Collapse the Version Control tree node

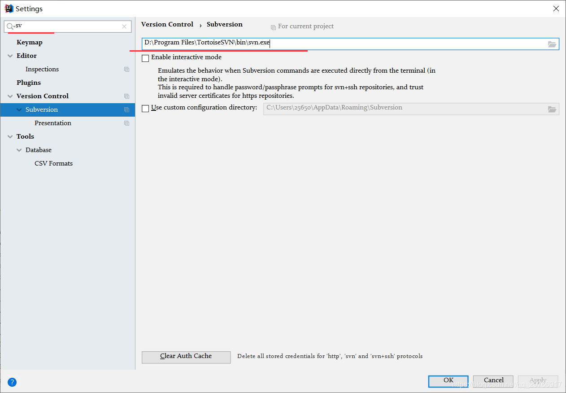coord(10,96)
